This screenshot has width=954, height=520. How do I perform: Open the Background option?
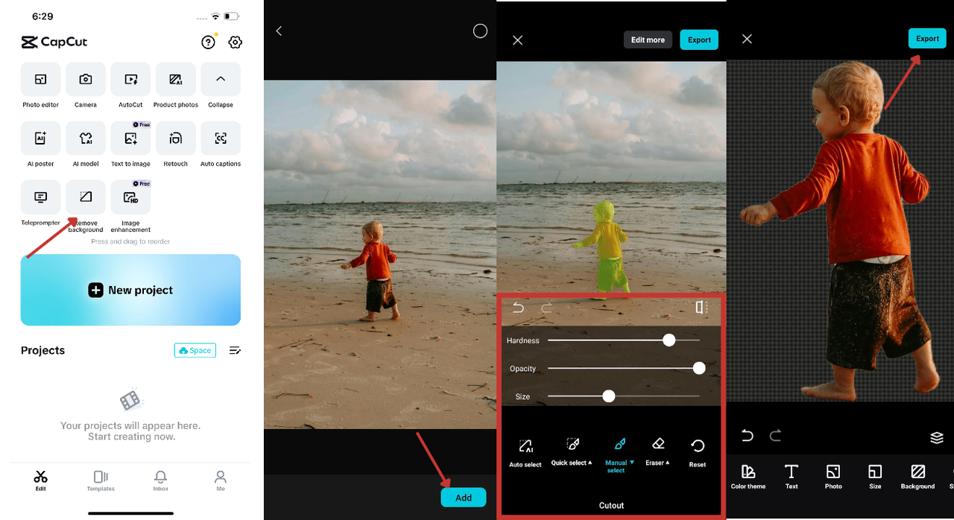point(917,477)
